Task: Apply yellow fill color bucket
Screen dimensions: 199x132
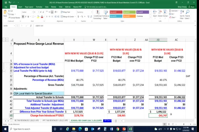Action: pos(38,16)
